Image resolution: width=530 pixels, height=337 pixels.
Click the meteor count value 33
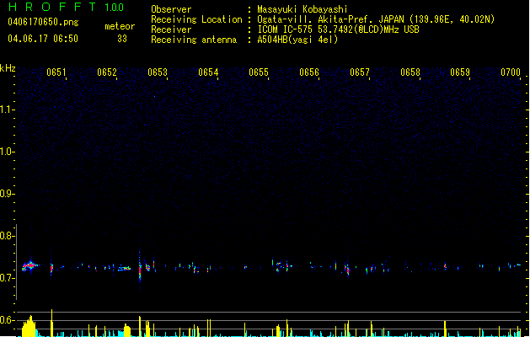(122, 39)
